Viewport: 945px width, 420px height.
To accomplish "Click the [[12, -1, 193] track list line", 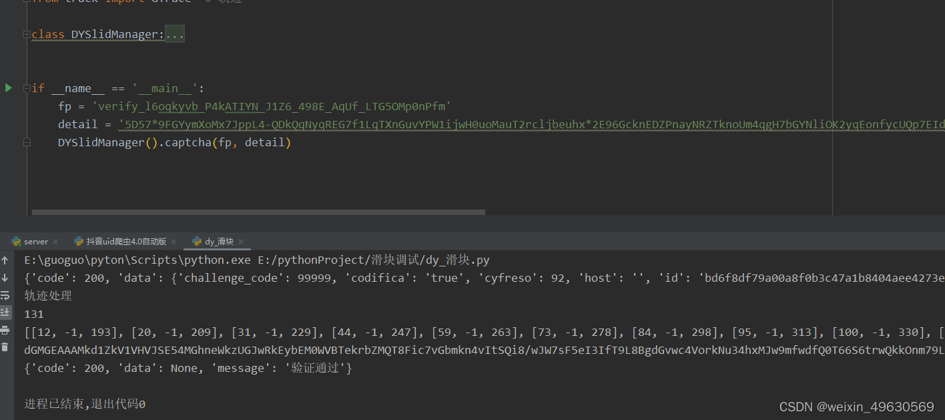I will (x=485, y=332).
